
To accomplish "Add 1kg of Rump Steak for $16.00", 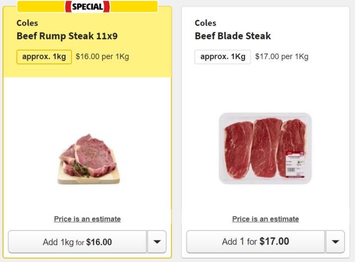I will tap(77, 242).
